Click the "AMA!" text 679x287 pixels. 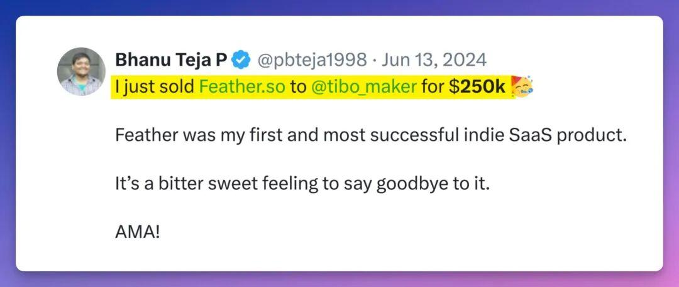point(138,233)
